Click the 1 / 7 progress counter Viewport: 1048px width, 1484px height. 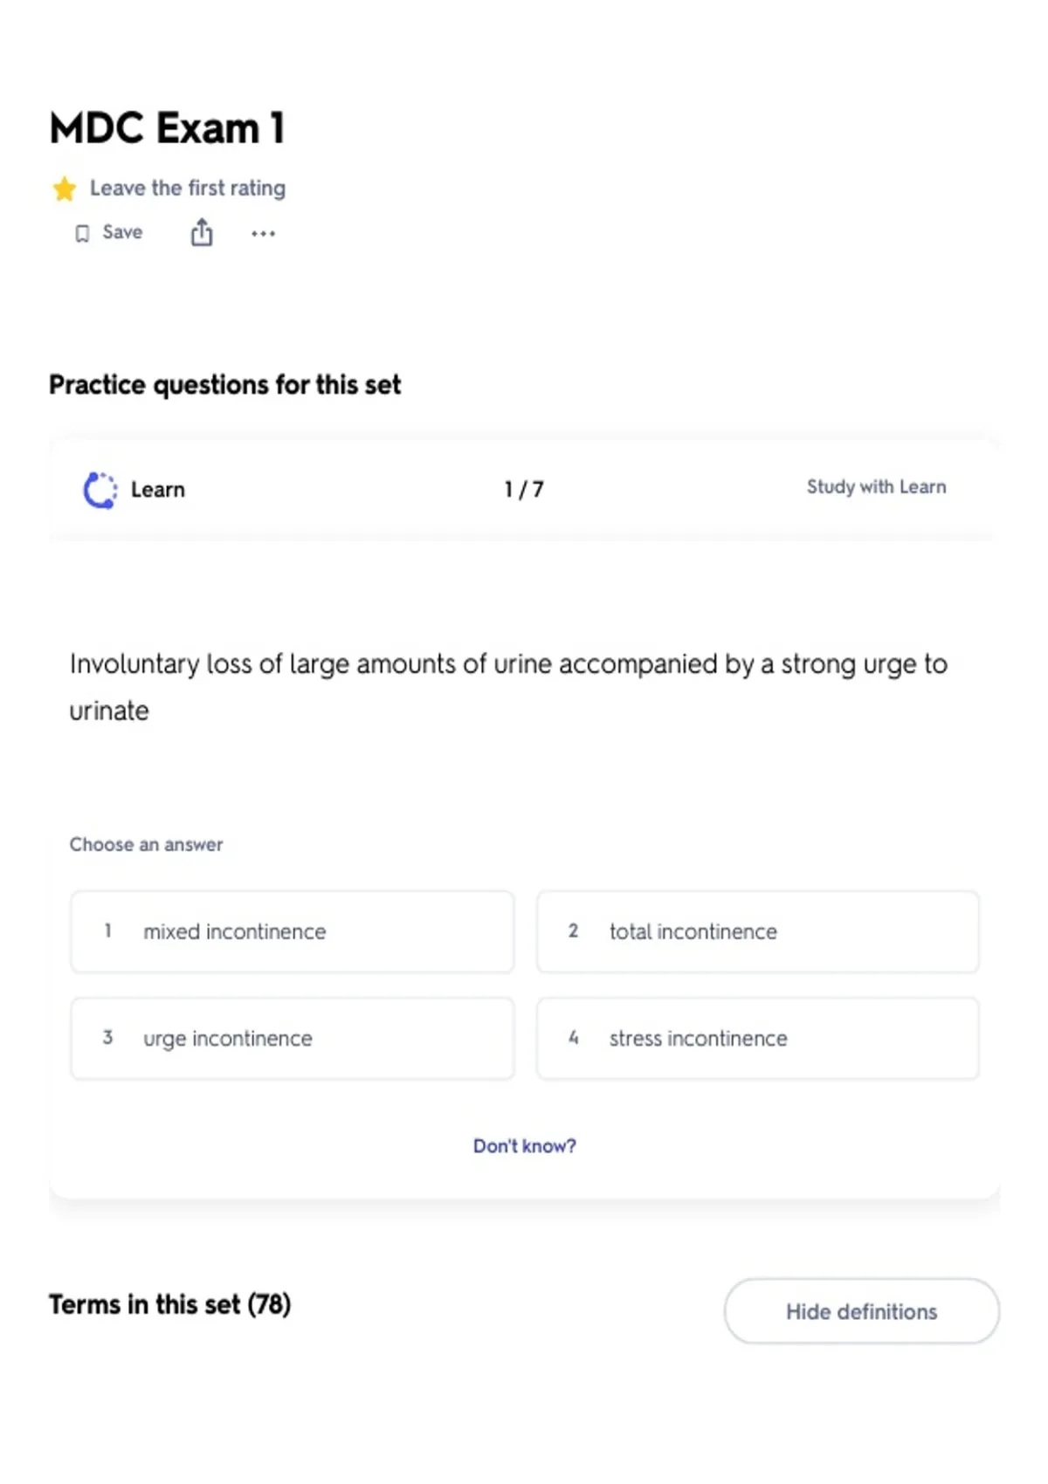pyautogui.click(x=524, y=490)
